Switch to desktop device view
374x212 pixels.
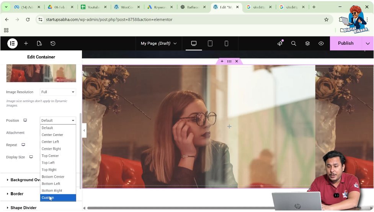point(194,44)
